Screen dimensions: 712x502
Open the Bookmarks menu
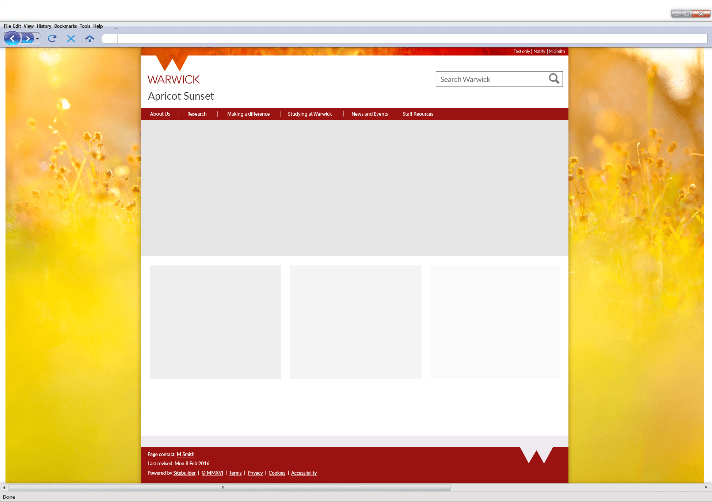(x=65, y=26)
